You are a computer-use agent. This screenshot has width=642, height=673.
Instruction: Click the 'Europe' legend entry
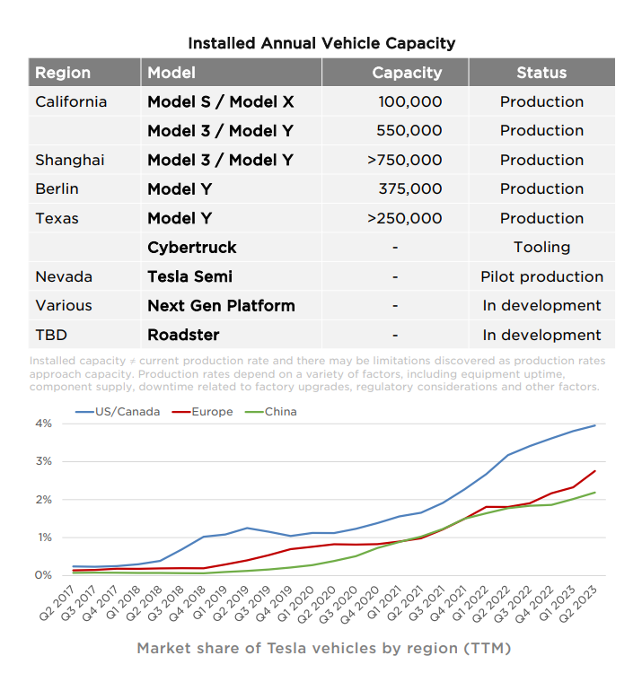coord(202,412)
